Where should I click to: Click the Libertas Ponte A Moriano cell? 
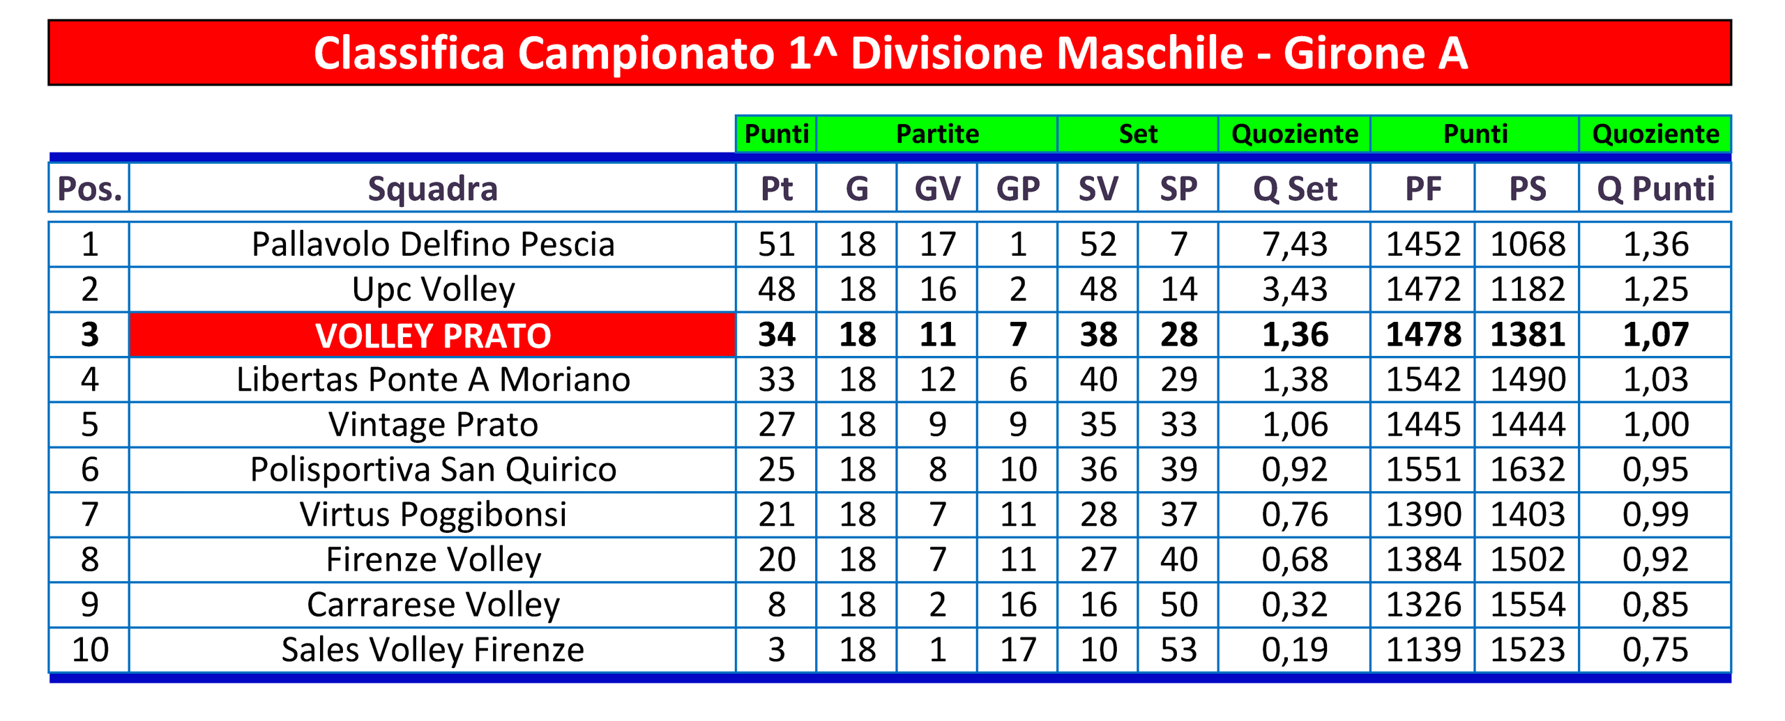click(432, 380)
